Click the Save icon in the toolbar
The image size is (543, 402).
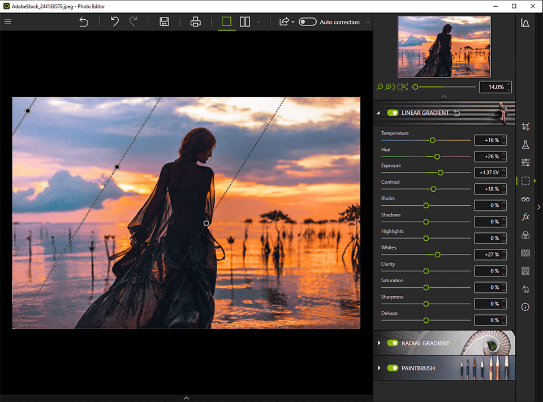164,21
